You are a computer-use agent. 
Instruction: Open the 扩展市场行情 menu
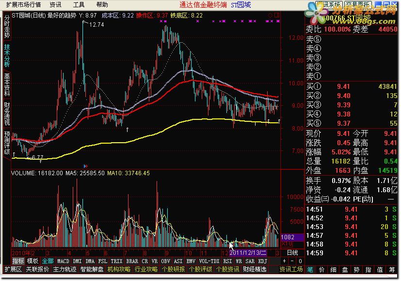[23, 4]
